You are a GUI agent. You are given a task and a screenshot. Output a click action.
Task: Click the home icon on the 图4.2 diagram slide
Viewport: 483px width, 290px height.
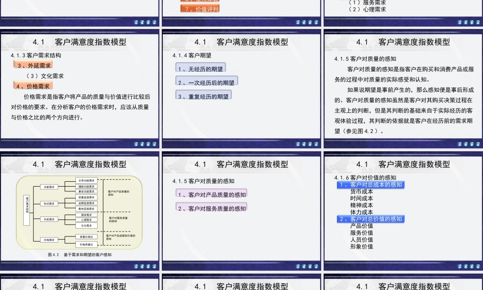[x=137, y=265]
